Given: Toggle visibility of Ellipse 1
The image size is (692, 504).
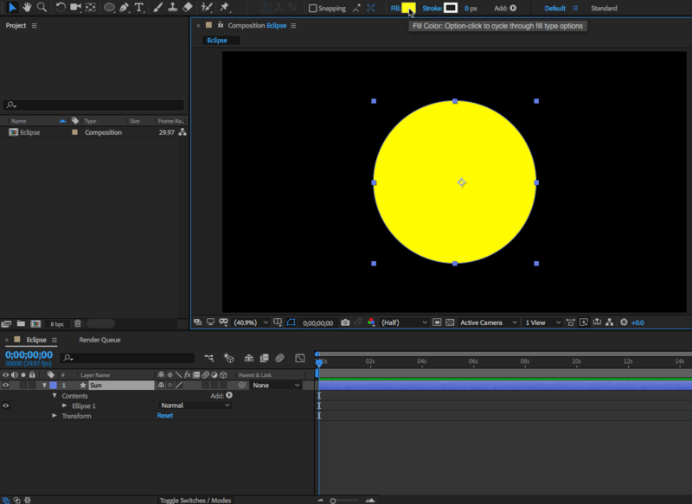Looking at the screenshot, I should tap(6, 405).
